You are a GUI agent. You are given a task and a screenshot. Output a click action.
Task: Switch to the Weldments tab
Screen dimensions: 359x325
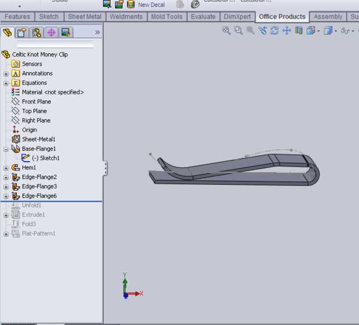point(126,17)
